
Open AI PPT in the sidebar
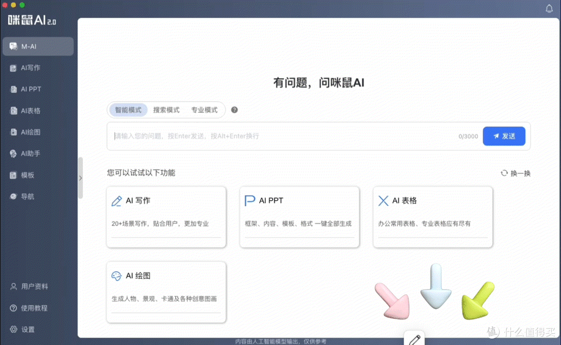click(x=38, y=89)
